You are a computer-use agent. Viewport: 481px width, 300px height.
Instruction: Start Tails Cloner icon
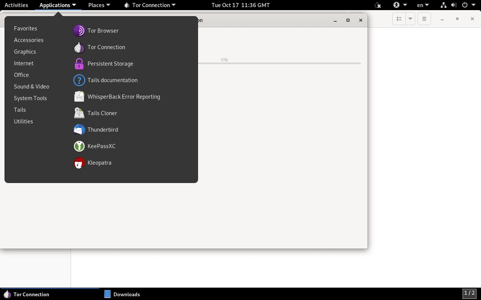[x=79, y=113]
